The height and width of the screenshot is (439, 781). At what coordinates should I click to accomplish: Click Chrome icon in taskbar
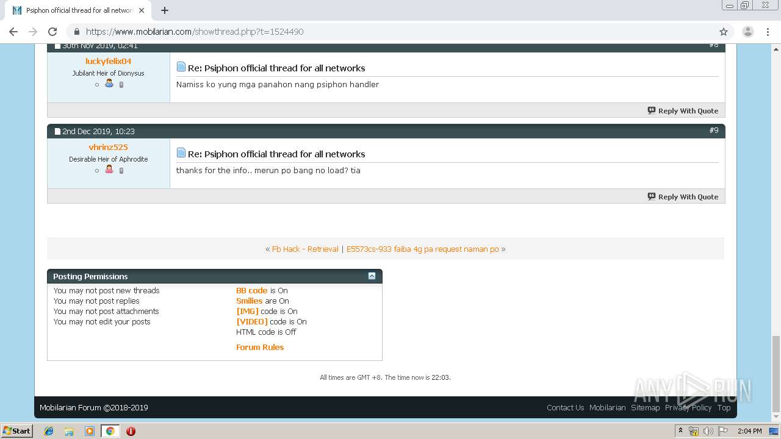(110, 431)
